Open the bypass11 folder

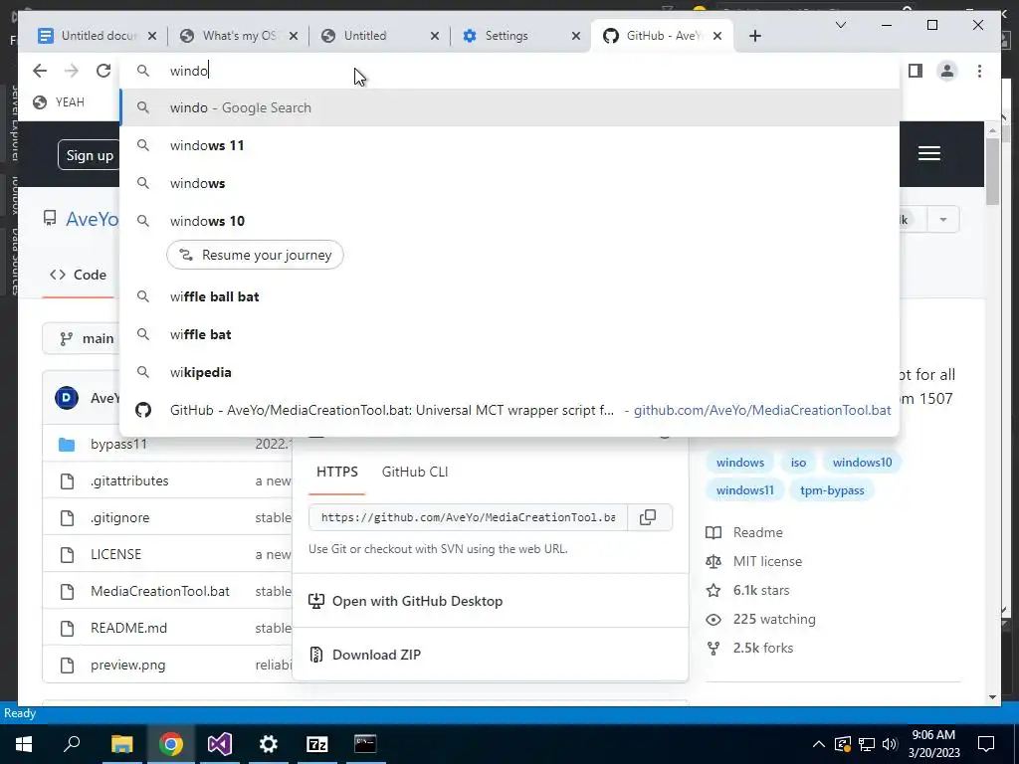tap(119, 445)
